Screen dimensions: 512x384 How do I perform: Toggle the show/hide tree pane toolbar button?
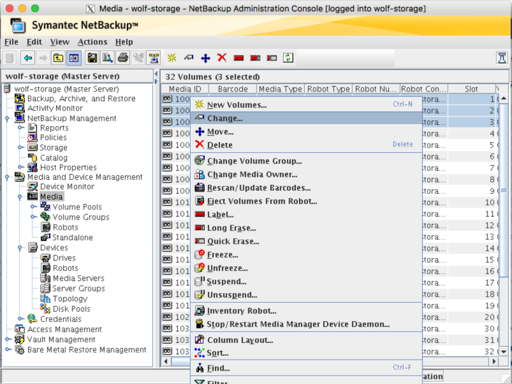pos(74,58)
